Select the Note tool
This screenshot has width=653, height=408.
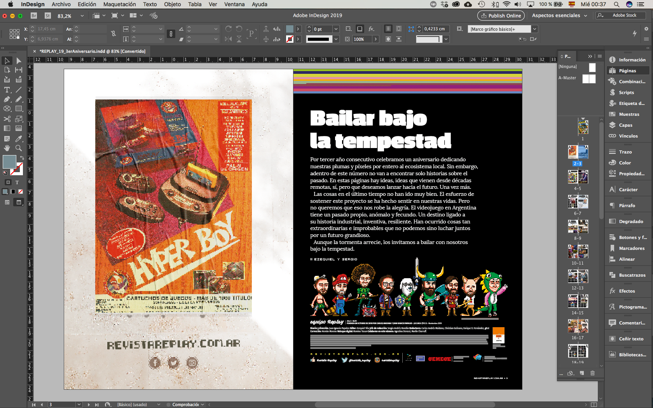[x=7, y=139]
